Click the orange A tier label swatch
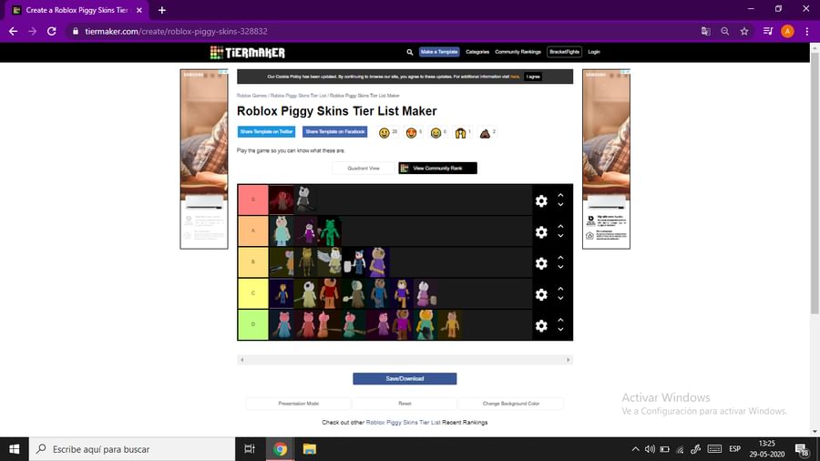The image size is (820, 461). coord(253,231)
